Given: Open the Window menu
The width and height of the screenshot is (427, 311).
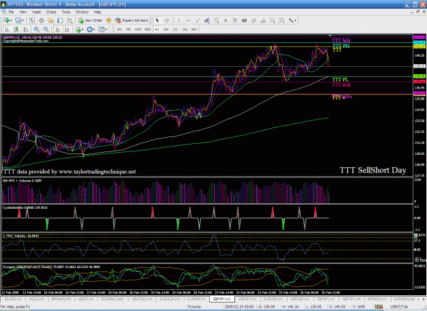Looking at the screenshot, I should tap(82, 12).
